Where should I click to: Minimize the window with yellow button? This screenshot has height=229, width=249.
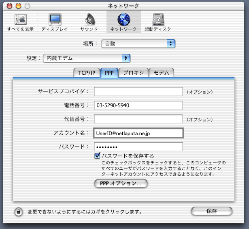18,6
